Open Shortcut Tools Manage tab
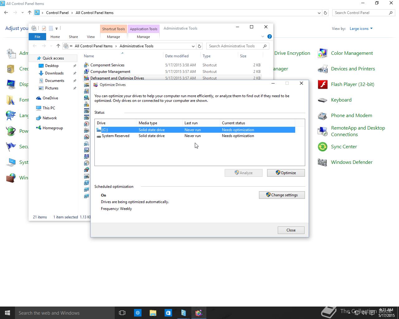The height and width of the screenshot is (319, 399). 113,37
